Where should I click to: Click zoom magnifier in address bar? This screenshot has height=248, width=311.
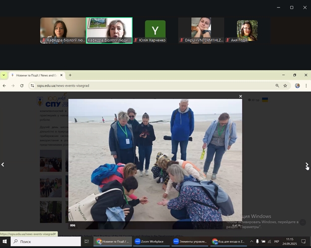pos(277,86)
